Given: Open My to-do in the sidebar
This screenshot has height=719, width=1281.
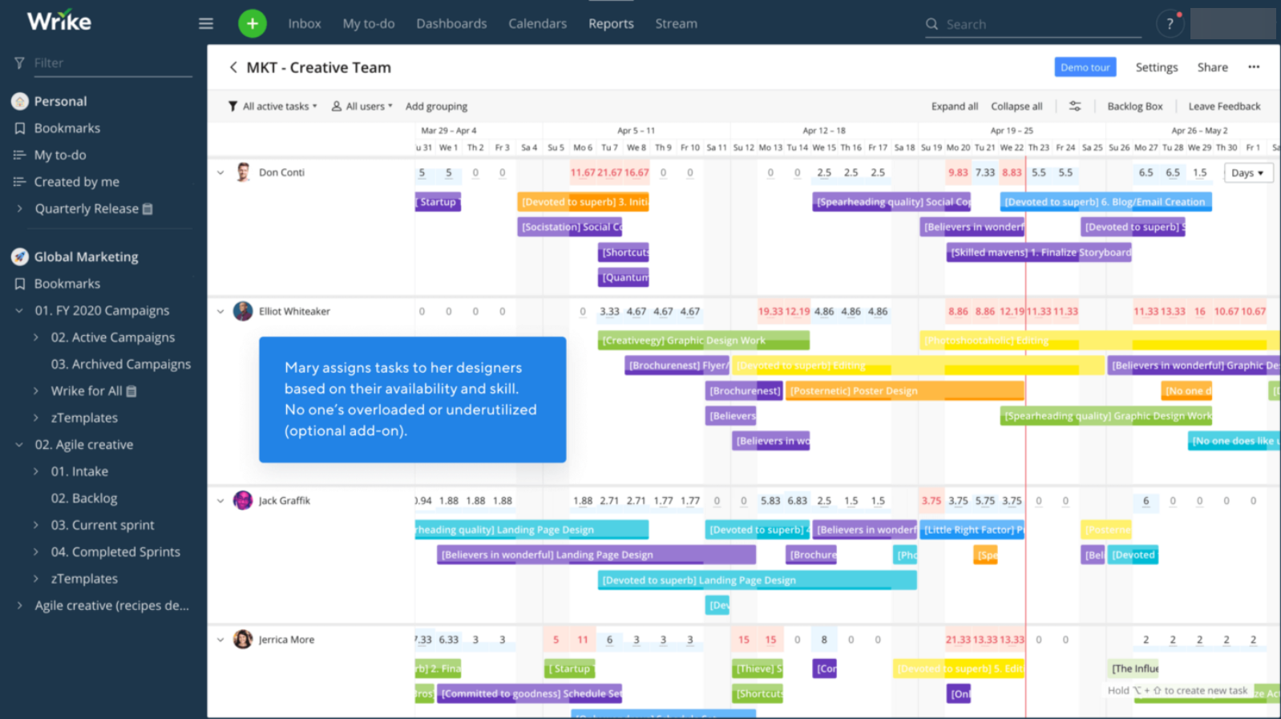Looking at the screenshot, I should click(60, 155).
